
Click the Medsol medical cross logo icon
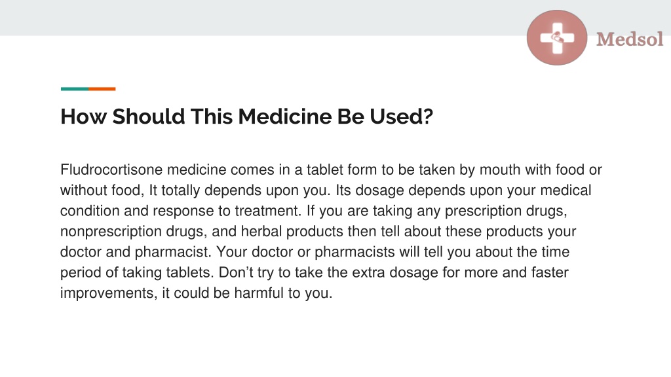[x=557, y=38]
